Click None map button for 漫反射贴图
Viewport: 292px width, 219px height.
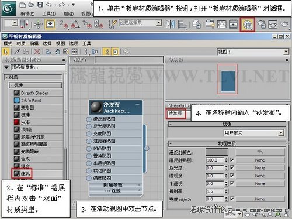pyautogui.click(x=260, y=160)
